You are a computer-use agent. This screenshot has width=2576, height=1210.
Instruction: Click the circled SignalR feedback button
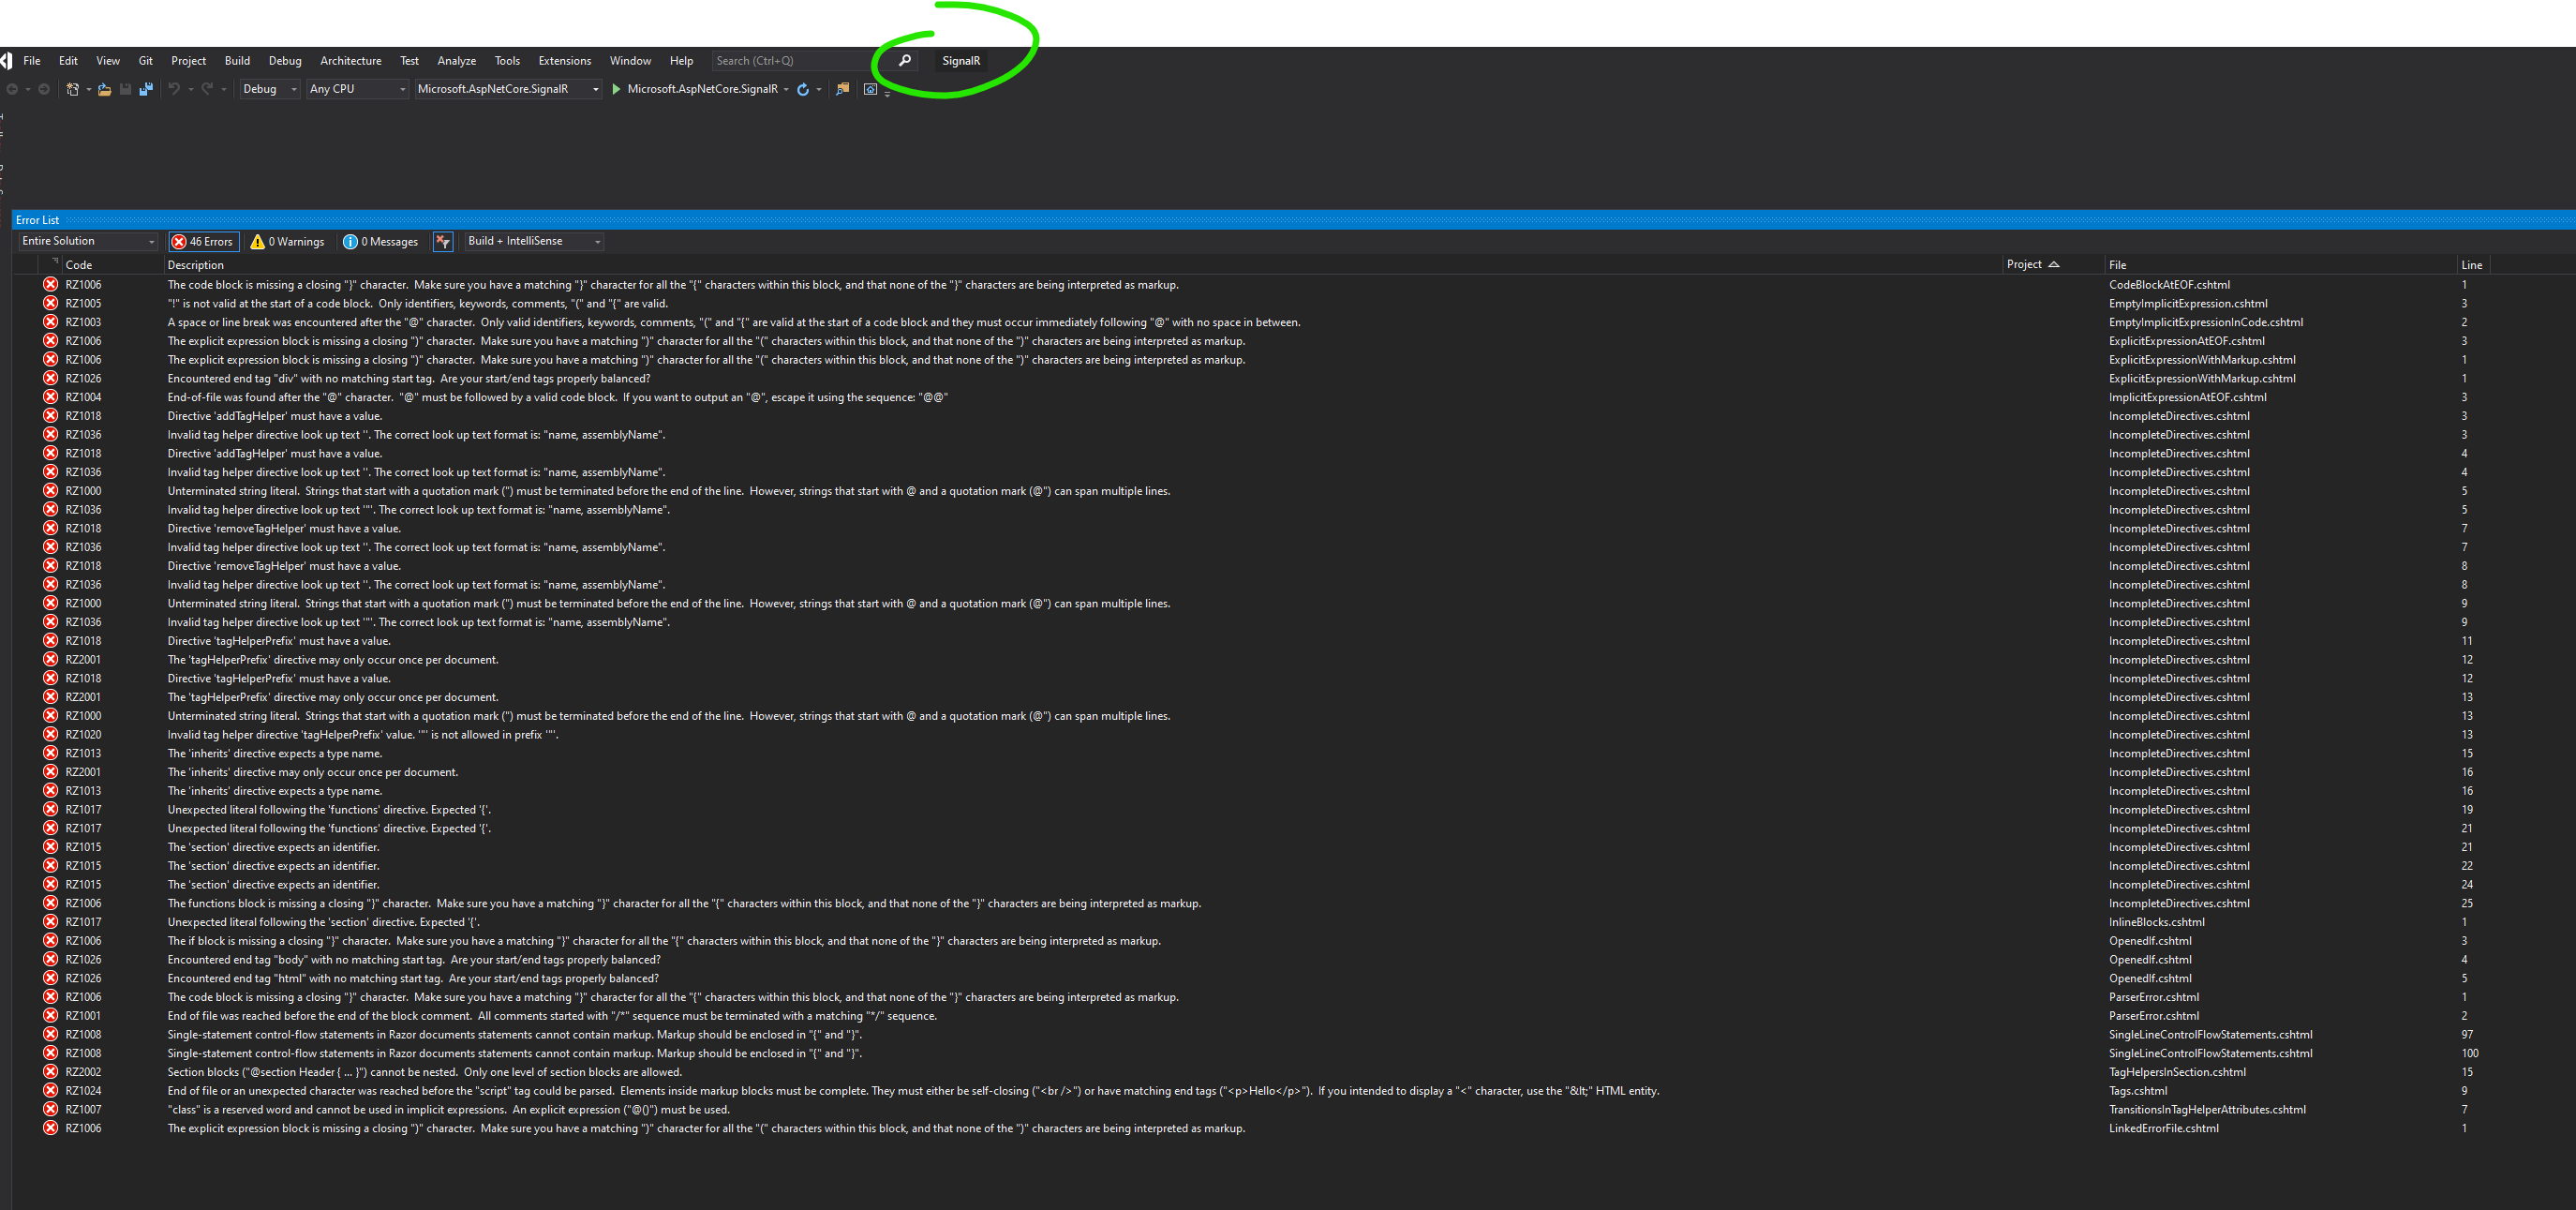[959, 60]
